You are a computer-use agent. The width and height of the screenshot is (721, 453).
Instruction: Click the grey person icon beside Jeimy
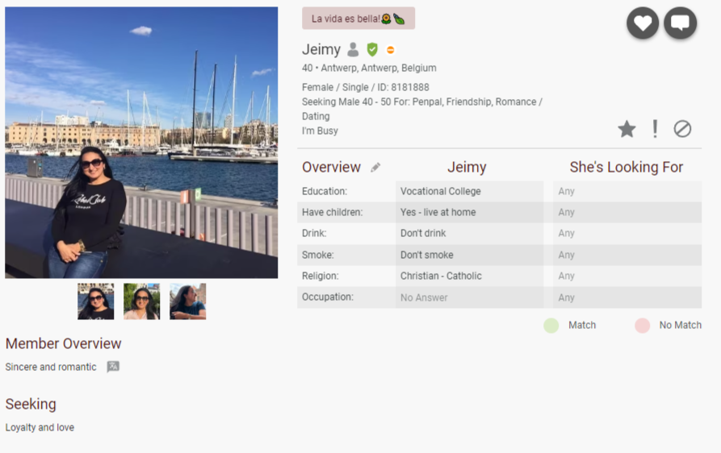coord(353,50)
